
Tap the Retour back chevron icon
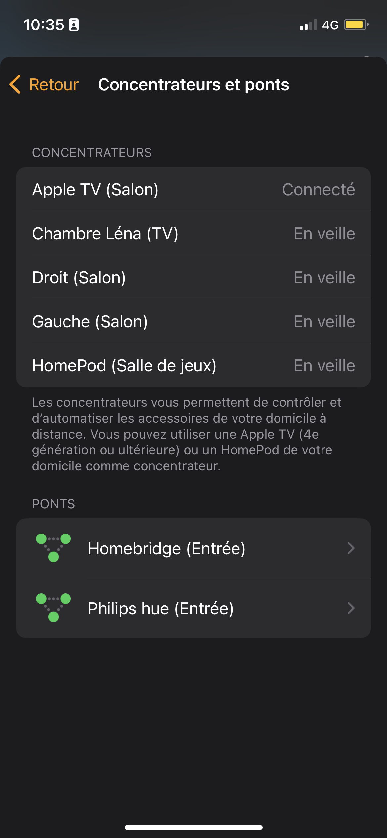pyautogui.click(x=15, y=84)
